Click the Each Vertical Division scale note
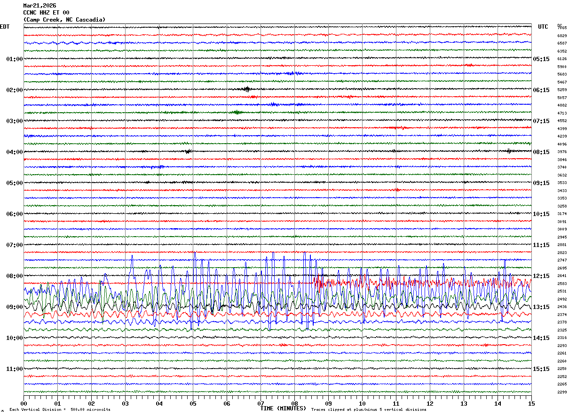569x416 pixels. click(60, 410)
